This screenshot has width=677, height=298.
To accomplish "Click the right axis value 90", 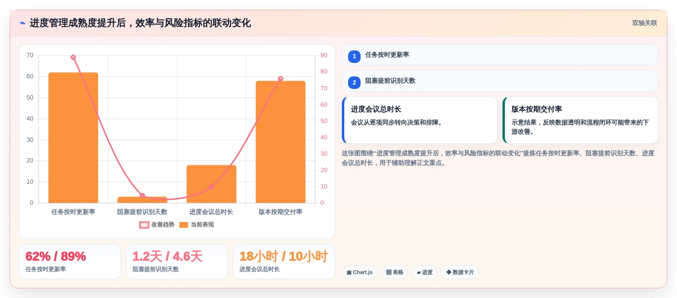I will point(324,55).
